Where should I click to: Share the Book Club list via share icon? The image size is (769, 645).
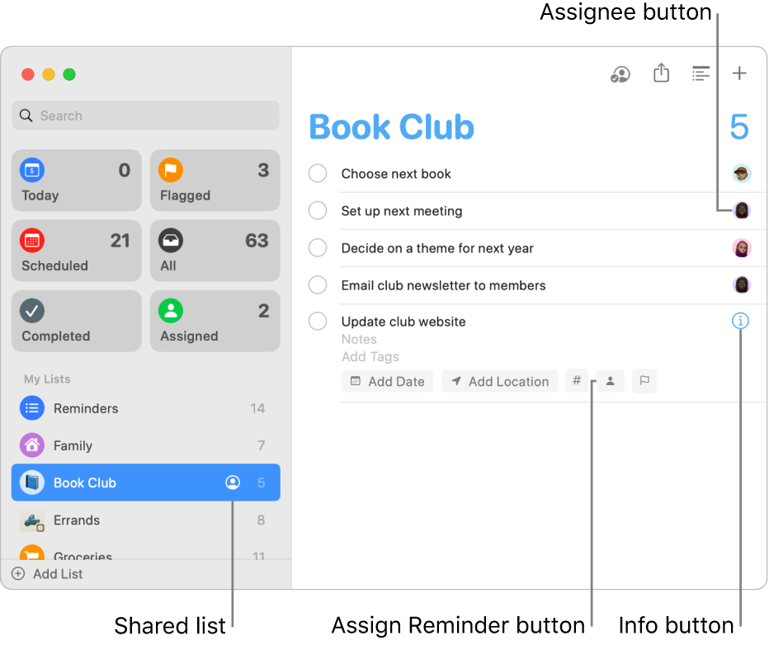(661, 73)
